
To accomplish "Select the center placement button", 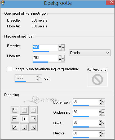I will (24, 119).
